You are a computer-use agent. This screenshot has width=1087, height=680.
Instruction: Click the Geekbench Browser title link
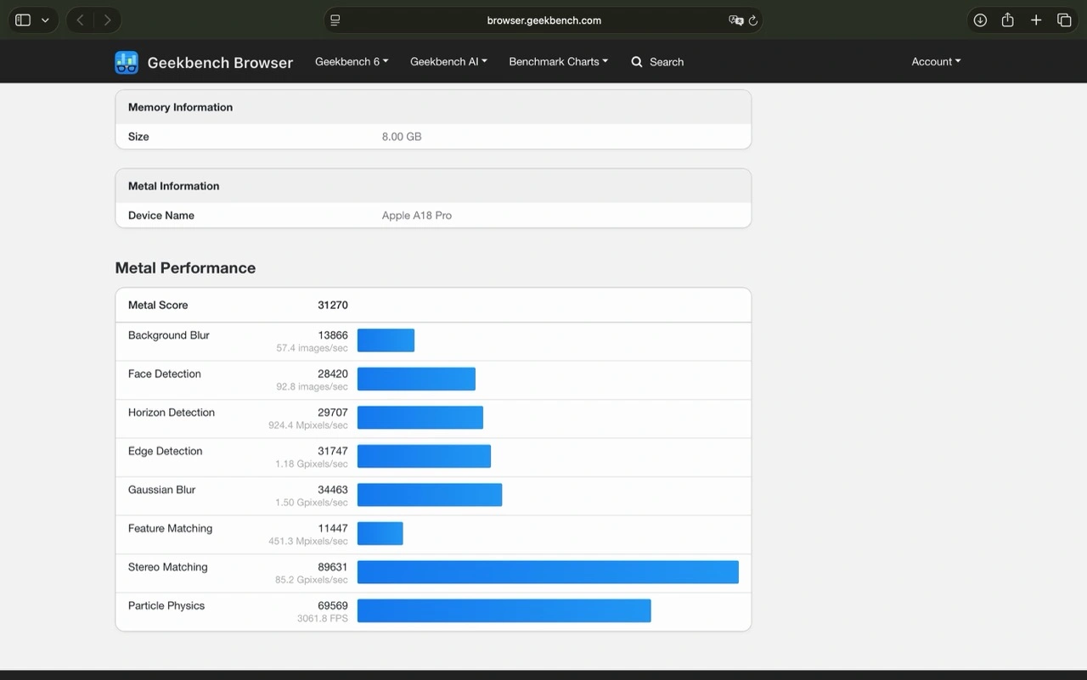[220, 63]
